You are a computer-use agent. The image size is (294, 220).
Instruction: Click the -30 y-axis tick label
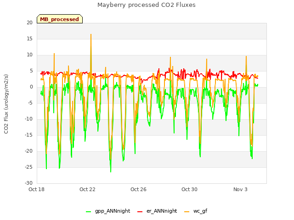tap(28, 183)
